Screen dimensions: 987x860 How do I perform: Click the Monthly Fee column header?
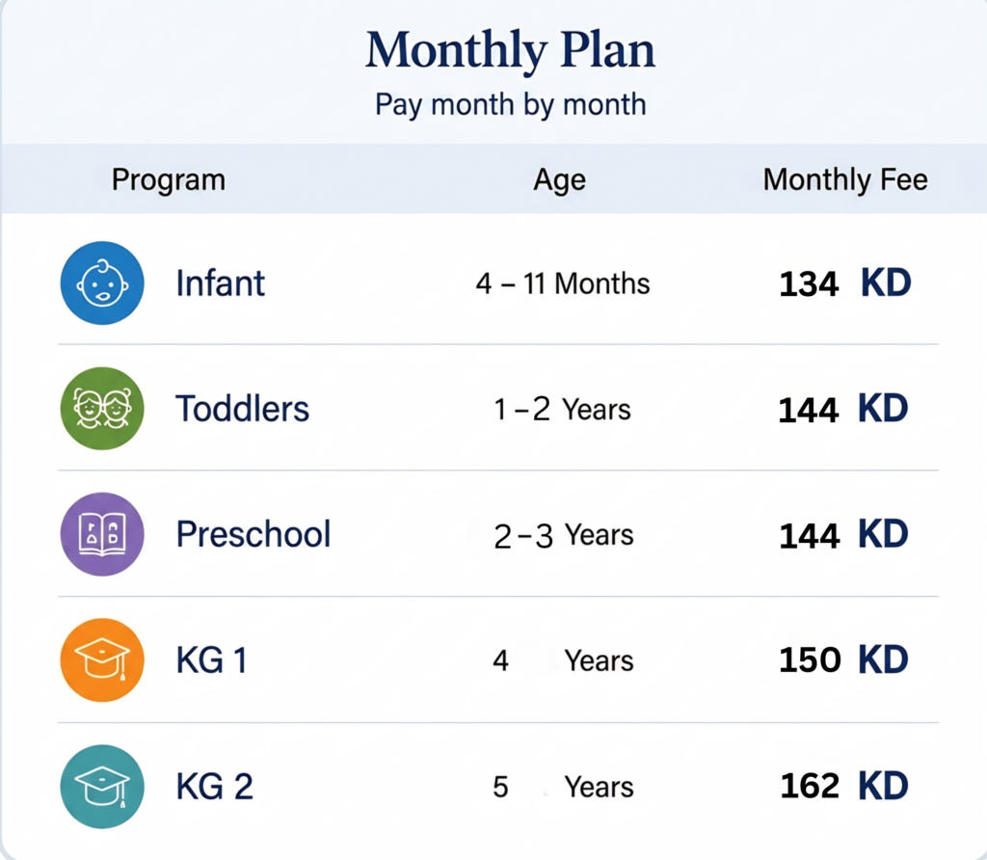(845, 179)
